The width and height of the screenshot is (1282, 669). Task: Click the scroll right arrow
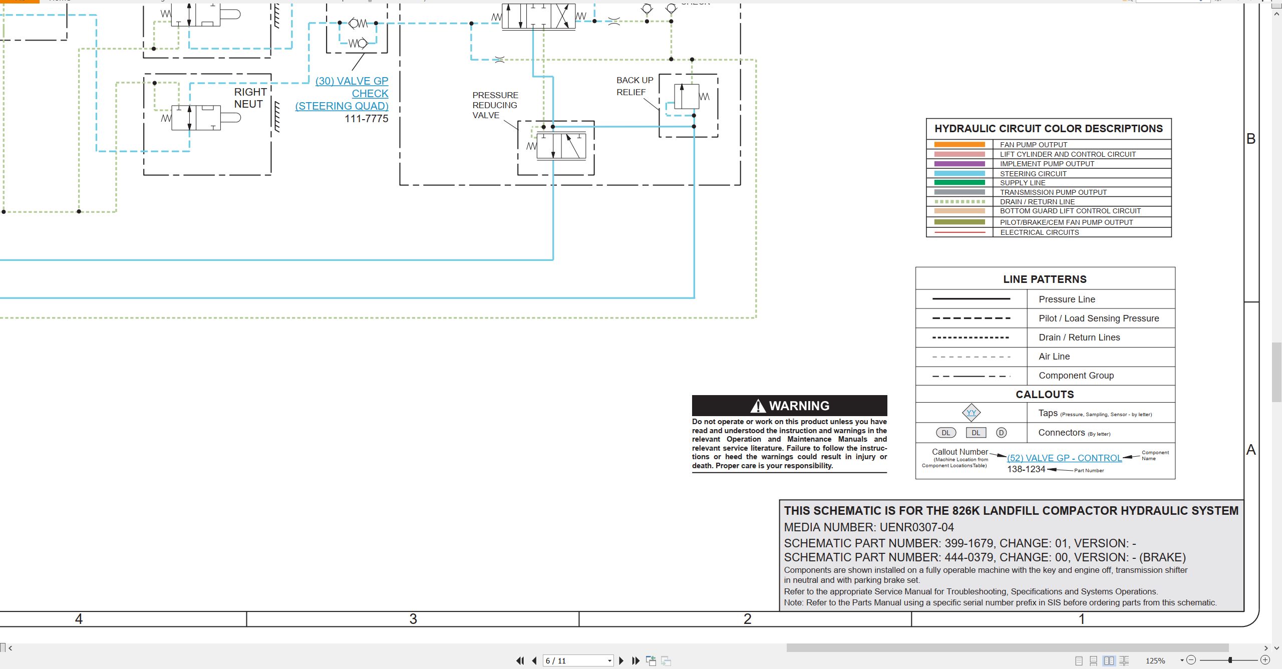tap(1266, 648)
